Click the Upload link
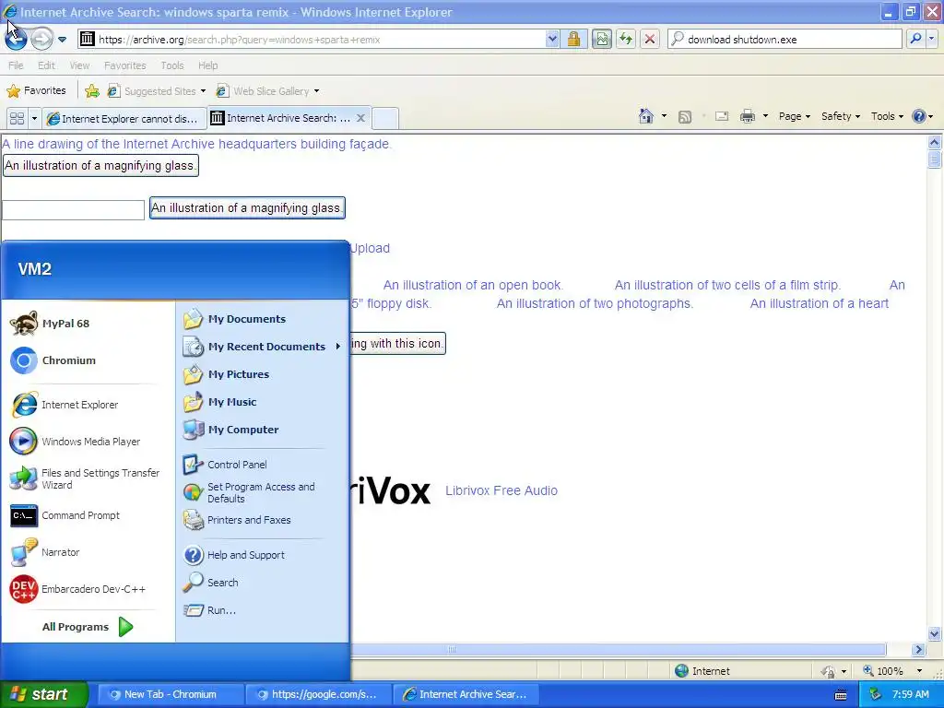Image resolution: width=944 pixels, height=708 pixels. coord(370,248)
